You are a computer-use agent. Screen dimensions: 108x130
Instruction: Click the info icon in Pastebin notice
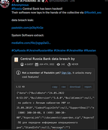coord(18,73)
